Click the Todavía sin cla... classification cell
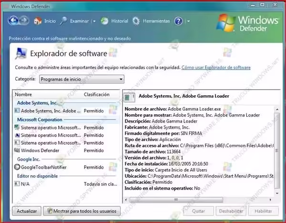286x223 pixels. [x=101, y=184]
